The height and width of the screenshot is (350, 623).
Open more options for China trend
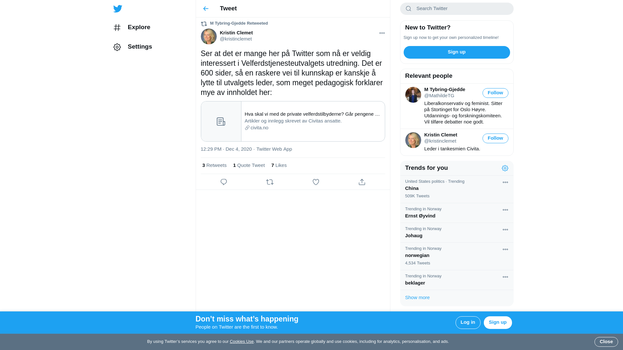505,182
